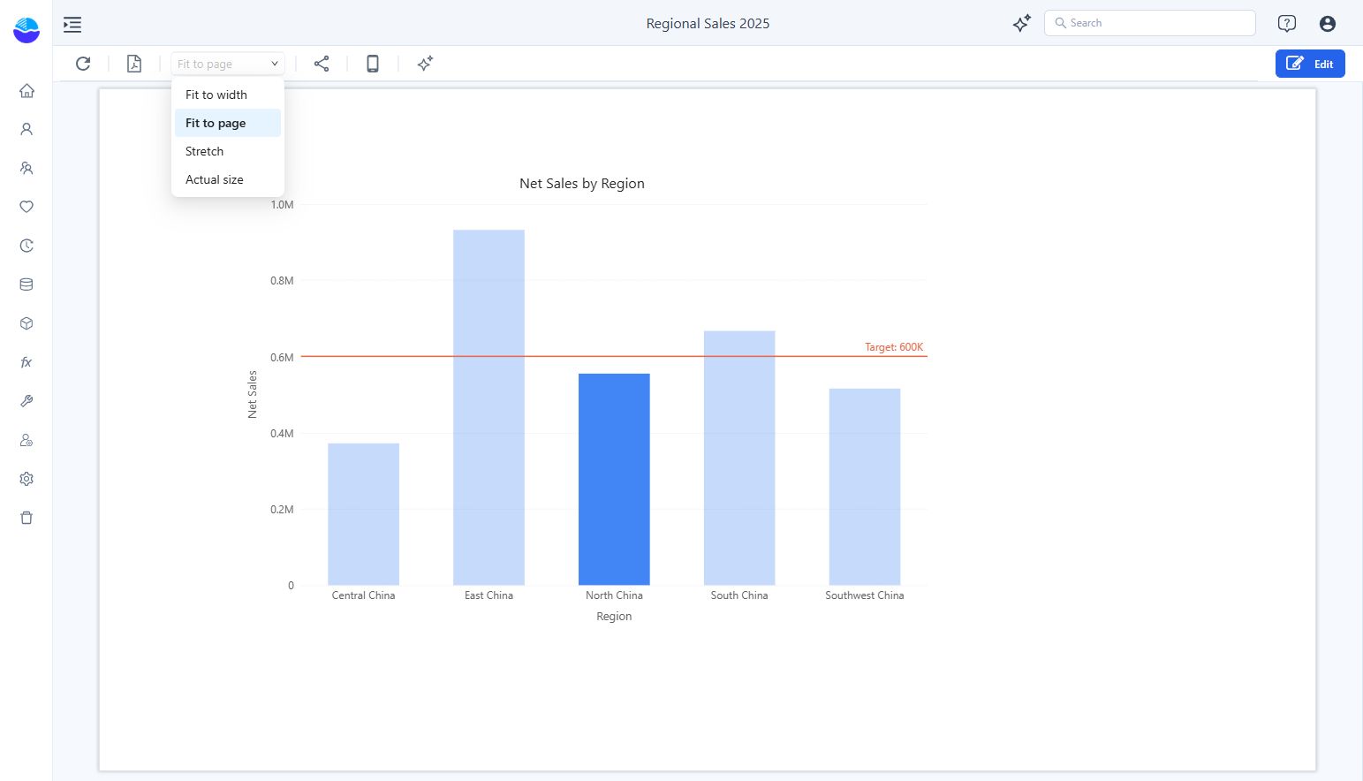Select the highlighted North China bar
The image size is (1363, 781).
tap(614, 479)
